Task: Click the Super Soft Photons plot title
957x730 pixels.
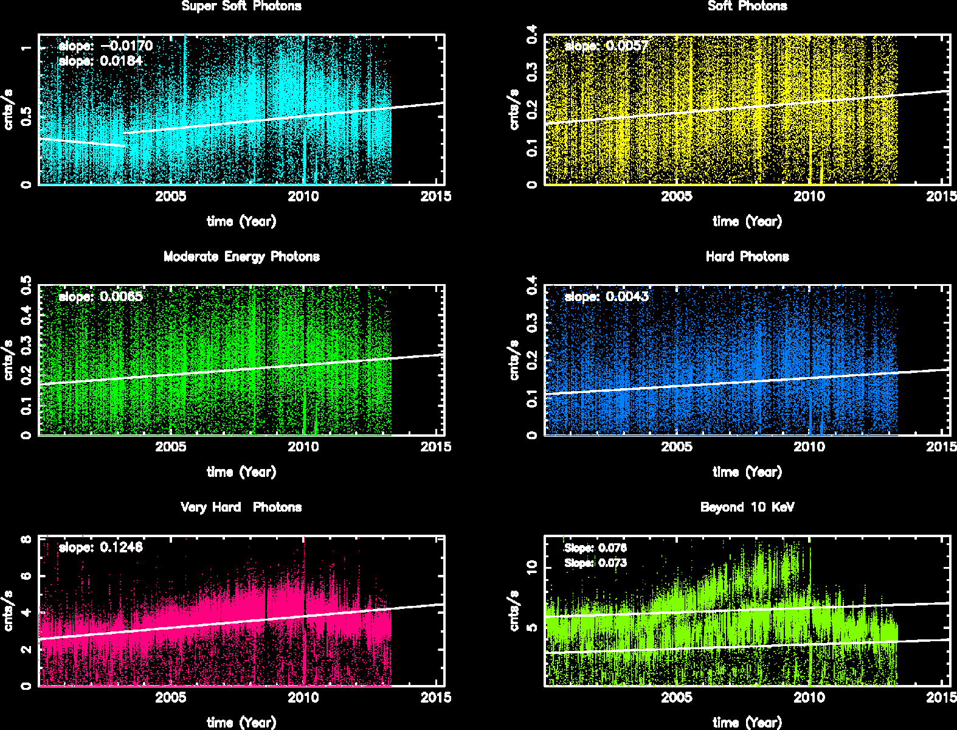Action: pyautogui.click(x=241, y=7)
